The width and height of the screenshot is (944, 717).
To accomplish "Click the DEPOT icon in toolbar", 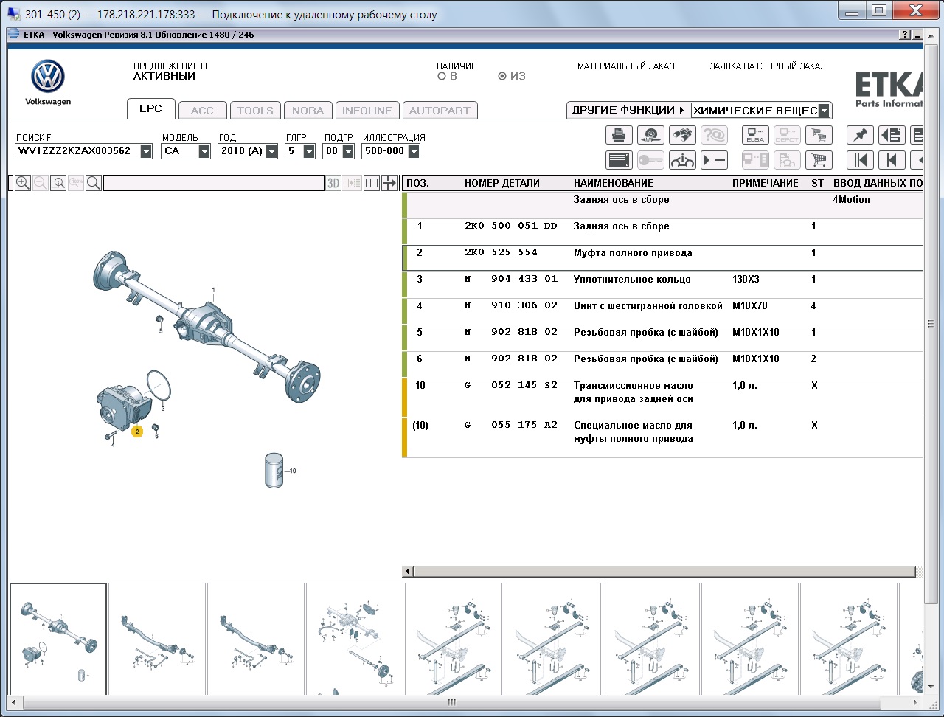I will coord(787,135).
